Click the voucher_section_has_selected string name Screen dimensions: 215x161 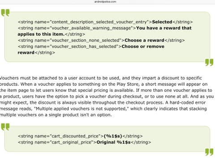pyautogui.click(x=84, y=47)
